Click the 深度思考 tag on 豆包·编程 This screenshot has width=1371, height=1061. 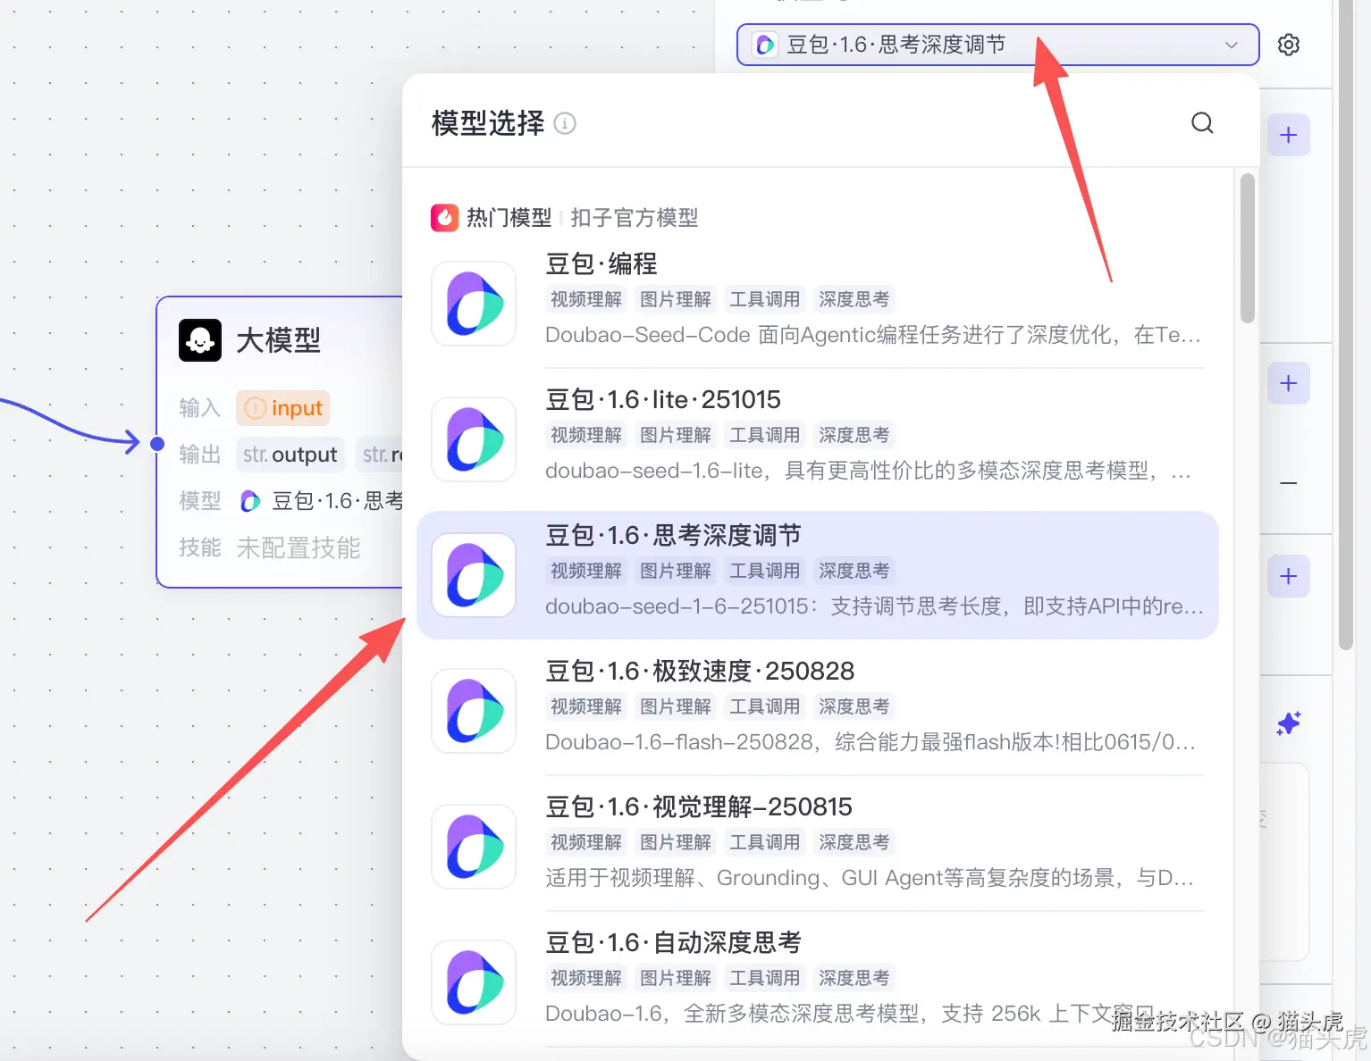tap(854, 299)
